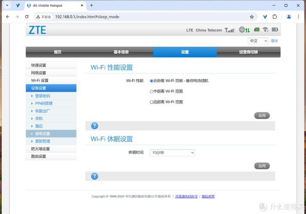Click the blue V extension icon in toolbar
The width and height of the screenshot is (306, 214).
265,17
